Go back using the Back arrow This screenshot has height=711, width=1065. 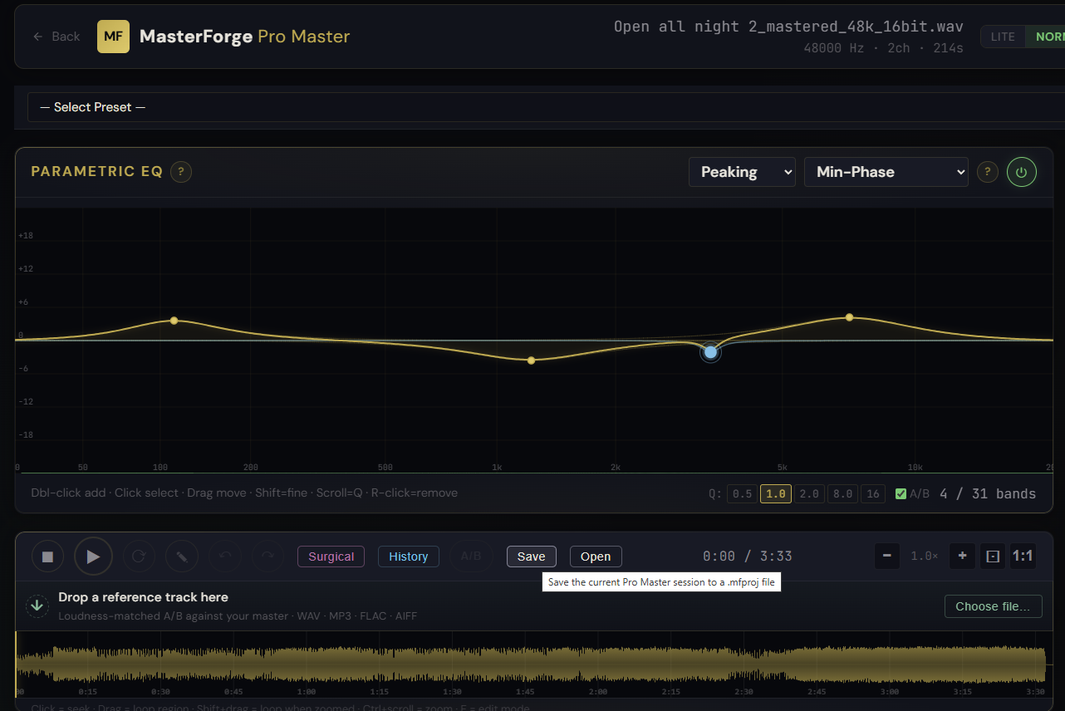tap(56, 37)
